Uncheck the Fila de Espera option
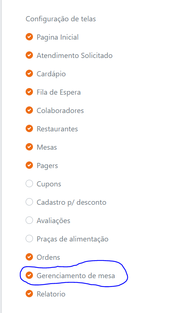 pyautogui.click(x=29, y=92)
